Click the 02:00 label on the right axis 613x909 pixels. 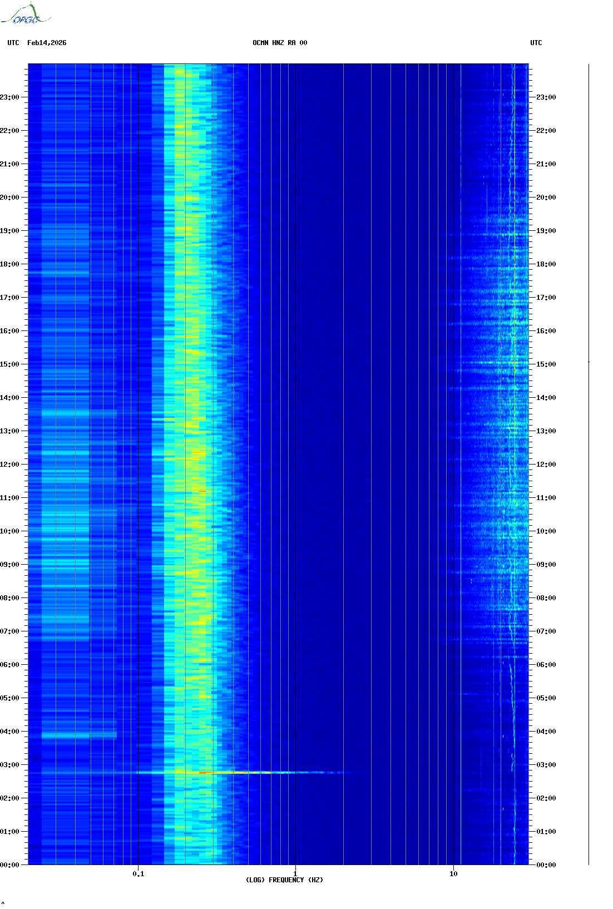coord(546,798)
